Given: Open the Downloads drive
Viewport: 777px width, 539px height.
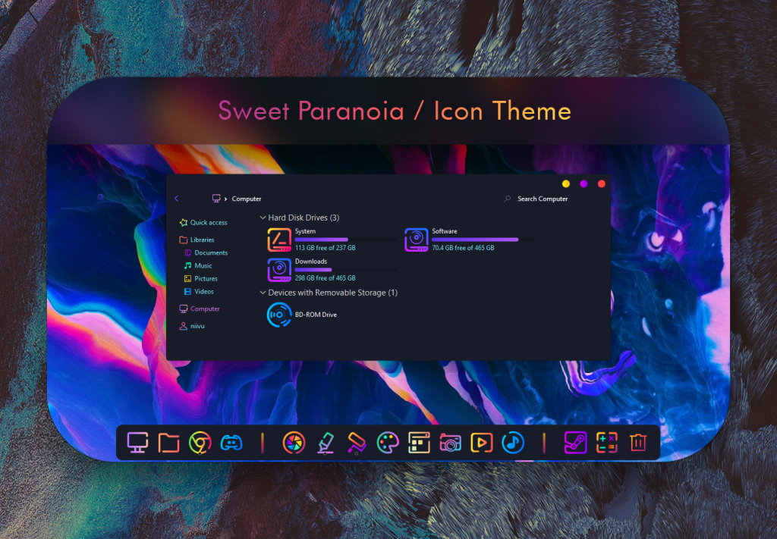Looking at the screenshot, I should [x=279, y=269].
